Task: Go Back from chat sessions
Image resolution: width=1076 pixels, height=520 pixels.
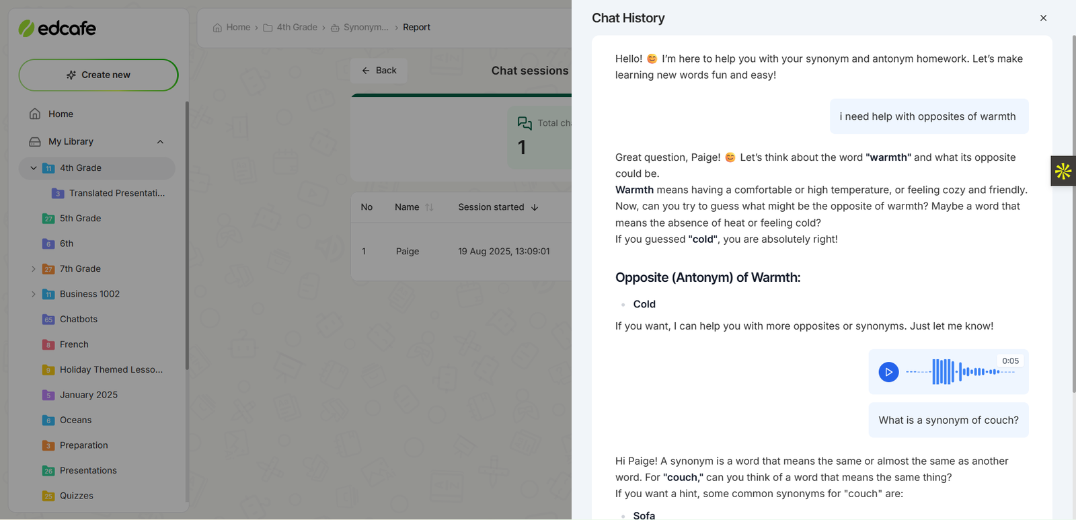Action: tap(379, 71)
